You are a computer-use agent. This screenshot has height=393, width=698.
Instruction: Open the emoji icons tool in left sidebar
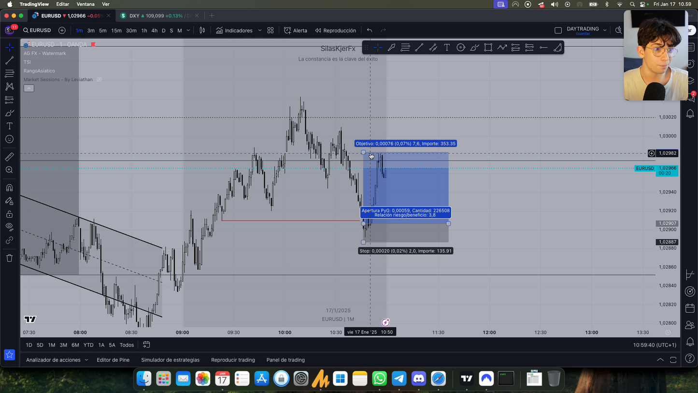click(x=10, y=139)
